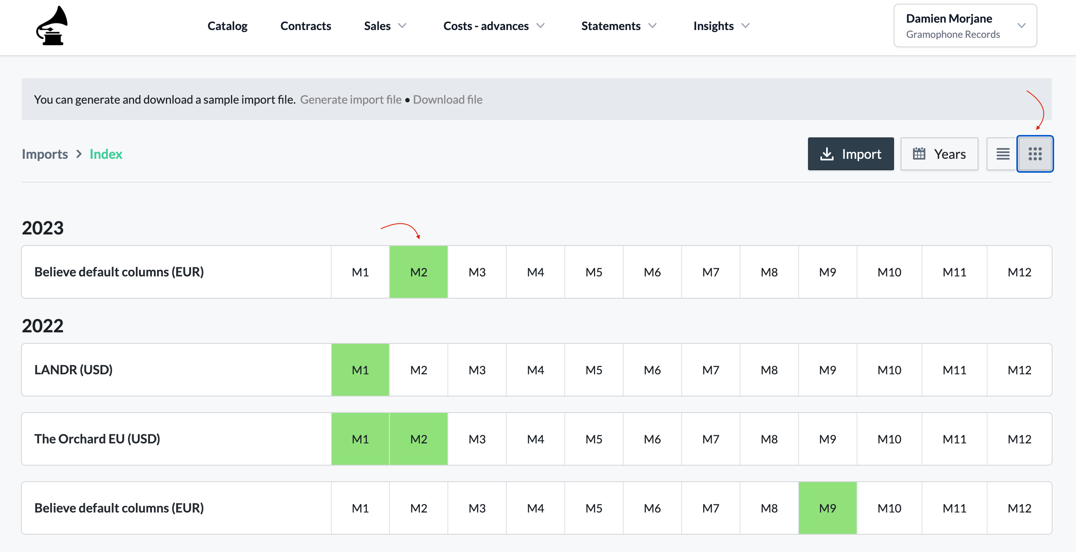Open the Statements dropdown menu
The image size is (1076, 552).
pyautogui.click(x=619, y=26)
